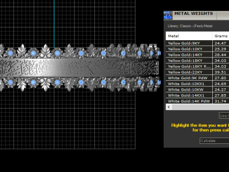Click the METAL WEIGHTS panel title
Screen dimensions: 229x172
194,13
